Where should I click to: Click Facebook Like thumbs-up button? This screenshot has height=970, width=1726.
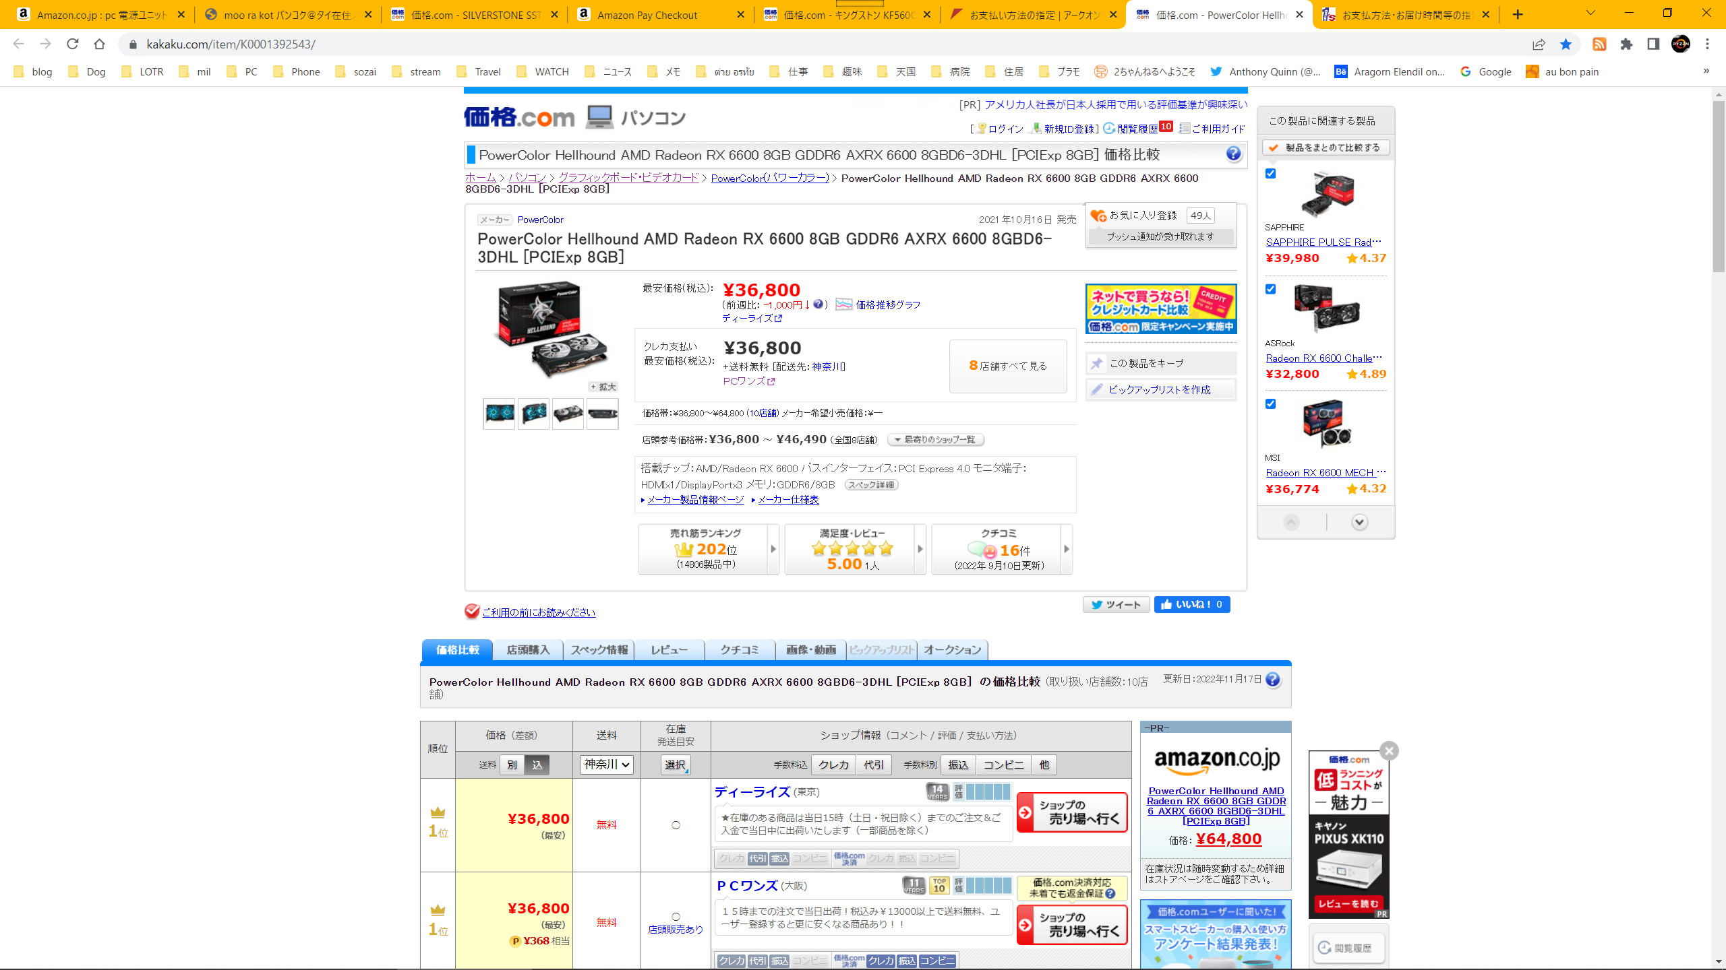[1192, 604]
